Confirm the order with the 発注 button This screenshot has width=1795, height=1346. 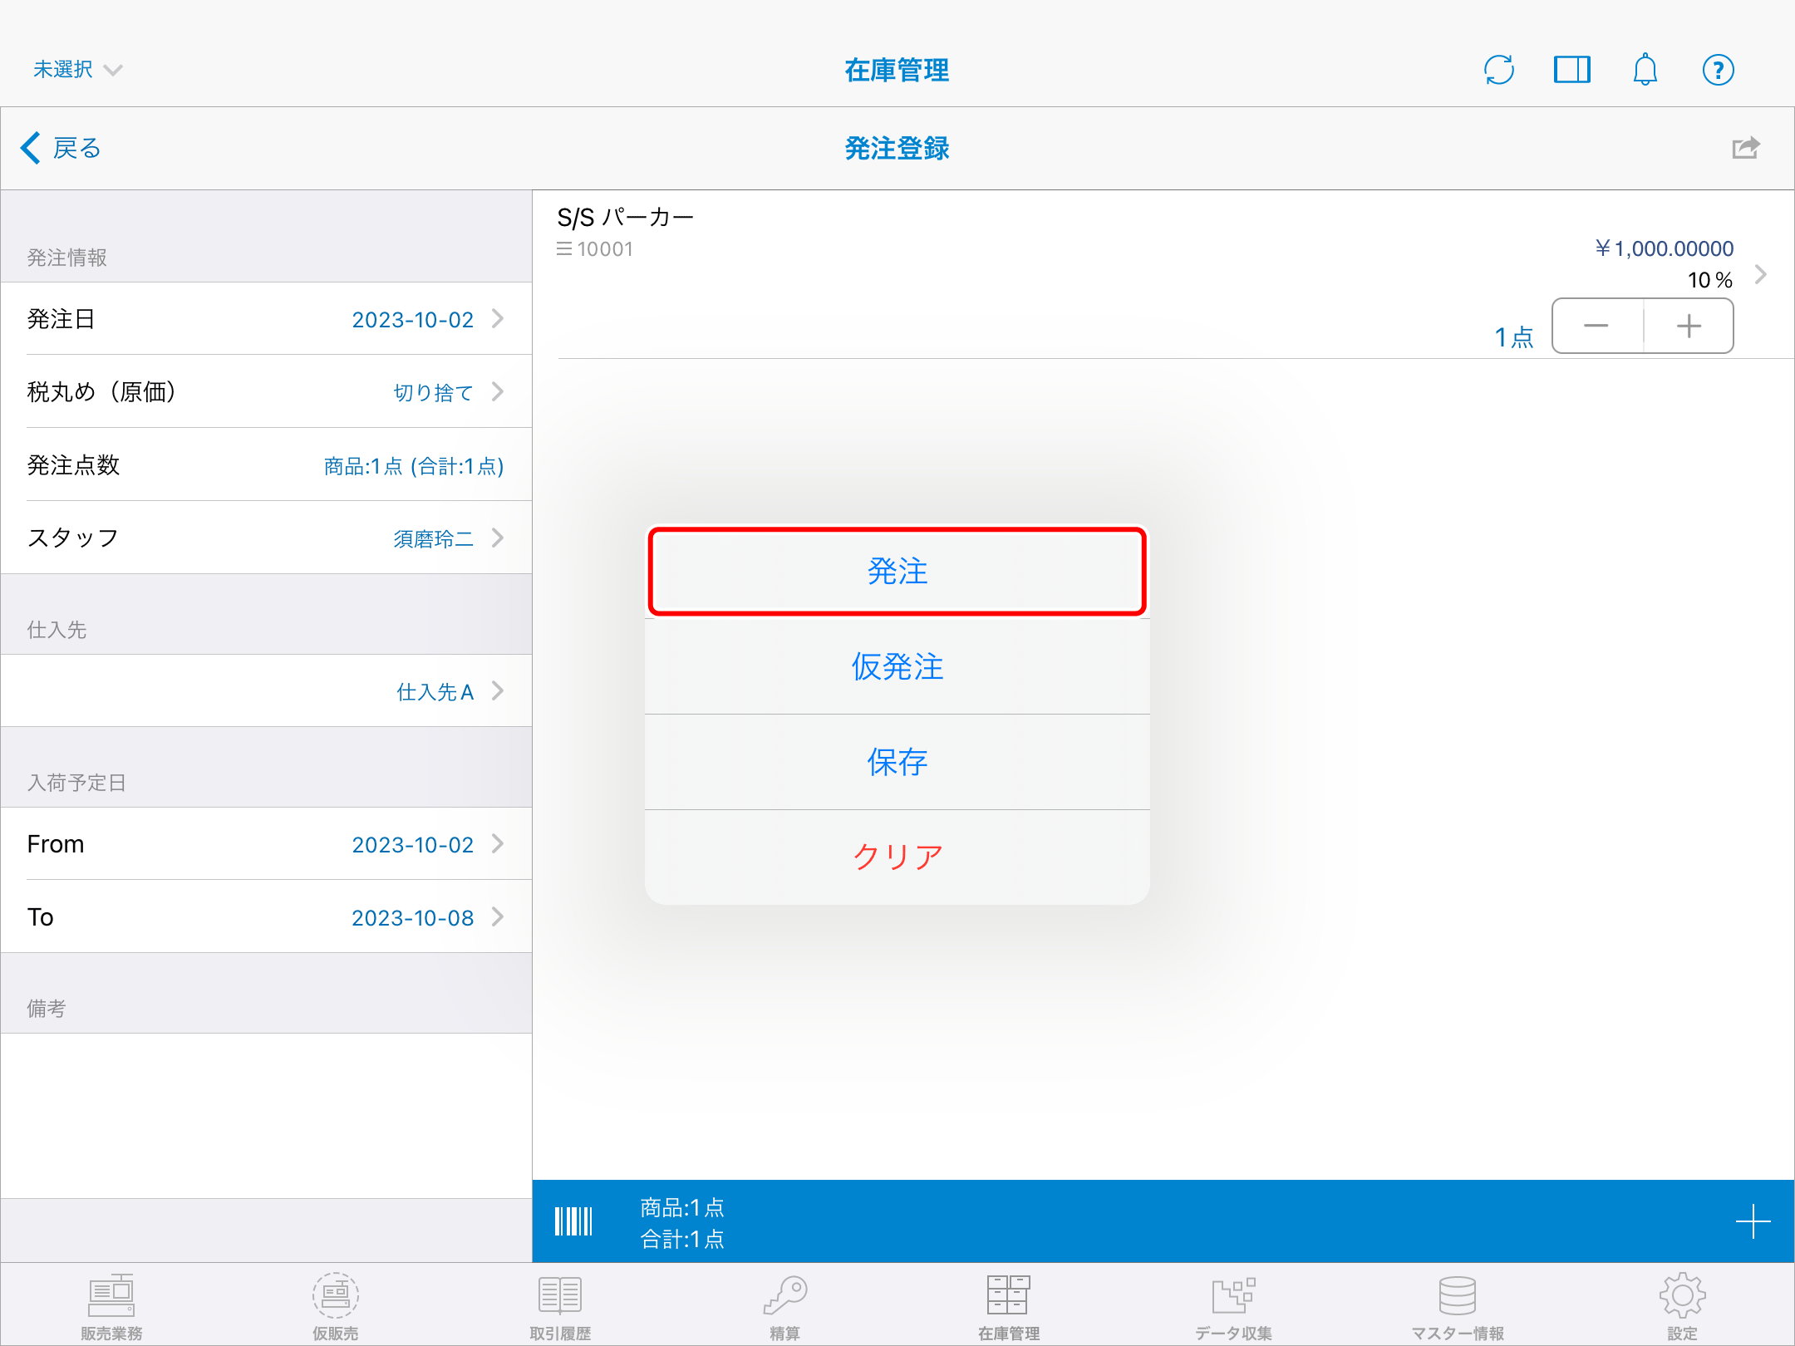pos(897,572)
